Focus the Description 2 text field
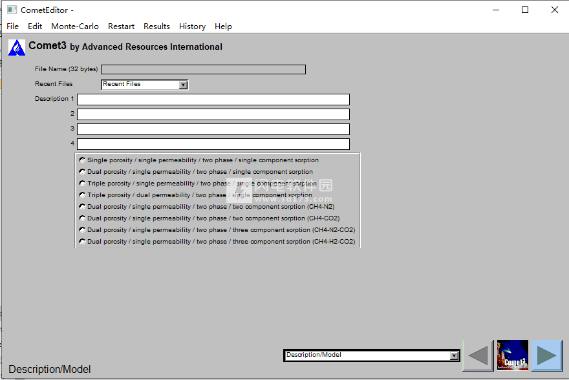 pyautogui.click(x=213, y=114)
